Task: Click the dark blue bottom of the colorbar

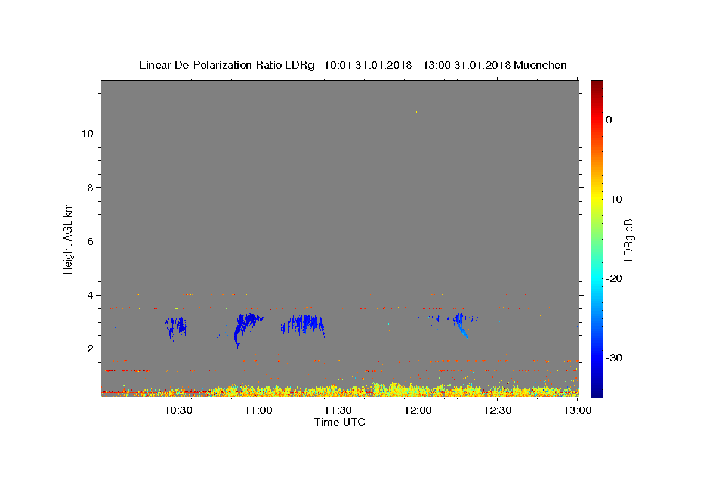Action: [597, 391]
